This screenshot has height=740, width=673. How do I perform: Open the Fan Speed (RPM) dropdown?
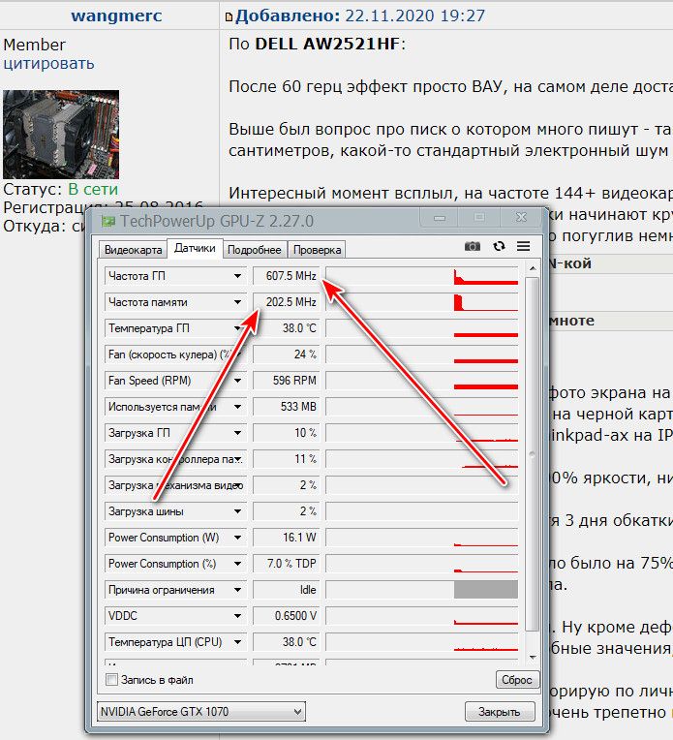238,381
